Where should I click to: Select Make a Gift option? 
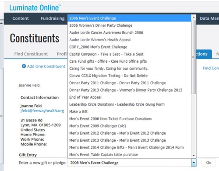click(x=129, y=111)
